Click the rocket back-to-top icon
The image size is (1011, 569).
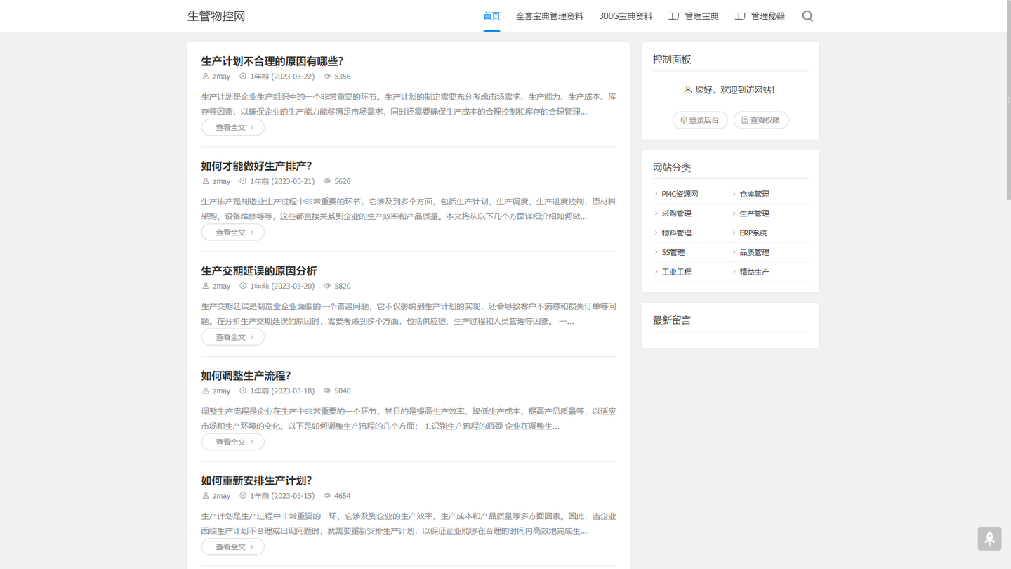click(x=989, y=539)
